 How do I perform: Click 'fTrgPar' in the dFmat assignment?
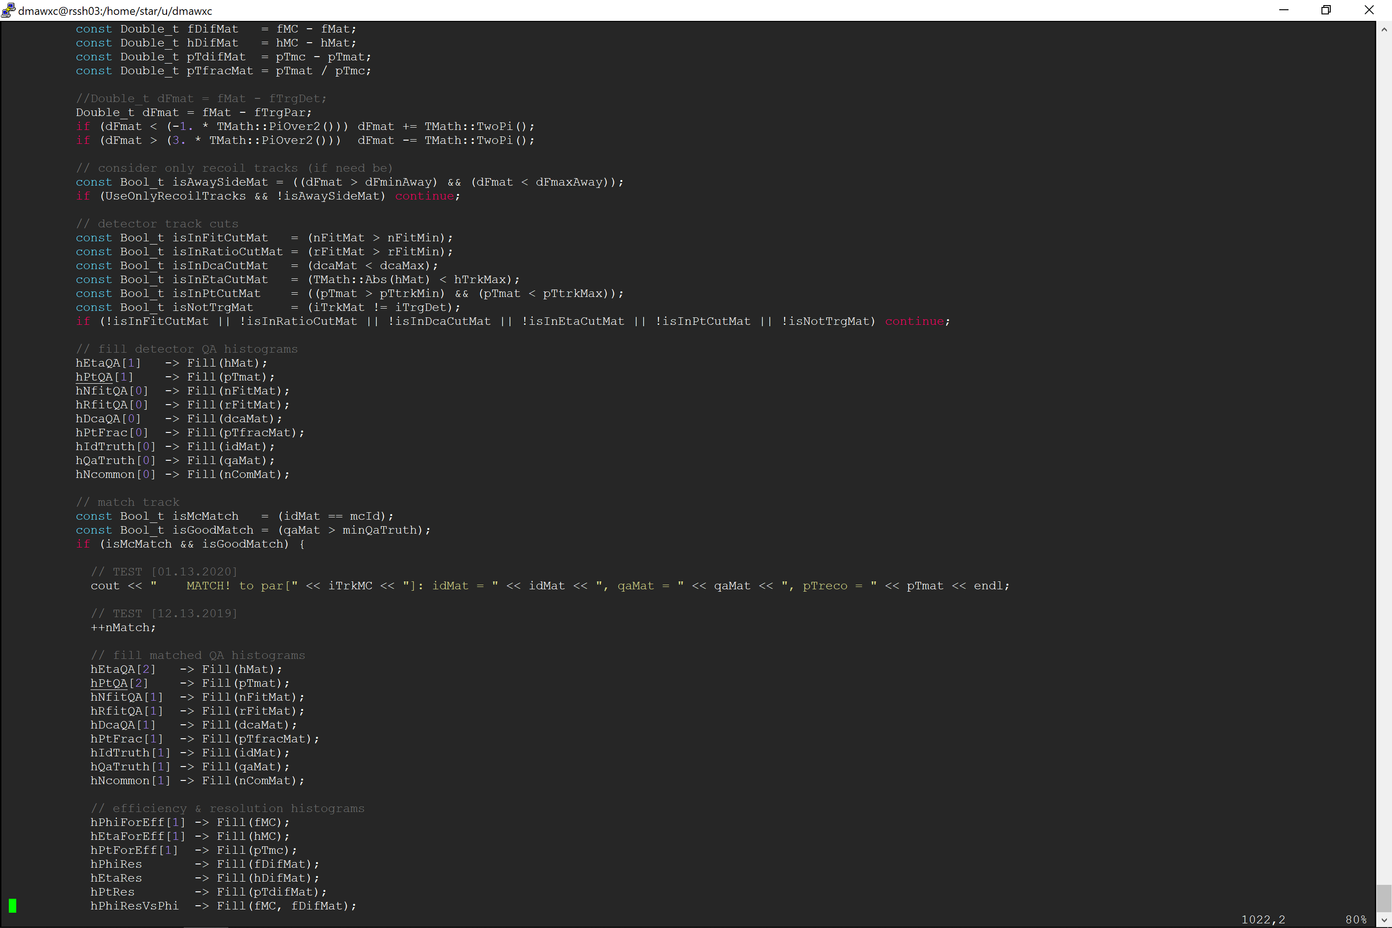[x=279, y=112]
